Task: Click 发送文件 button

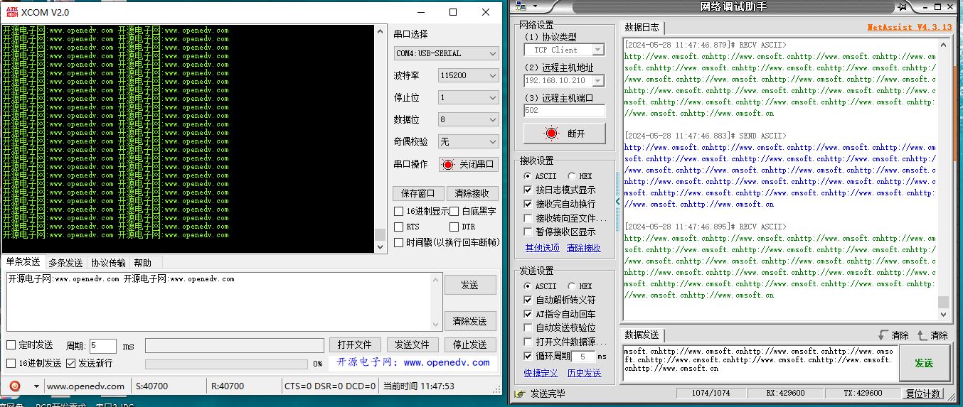Action: 413,344
